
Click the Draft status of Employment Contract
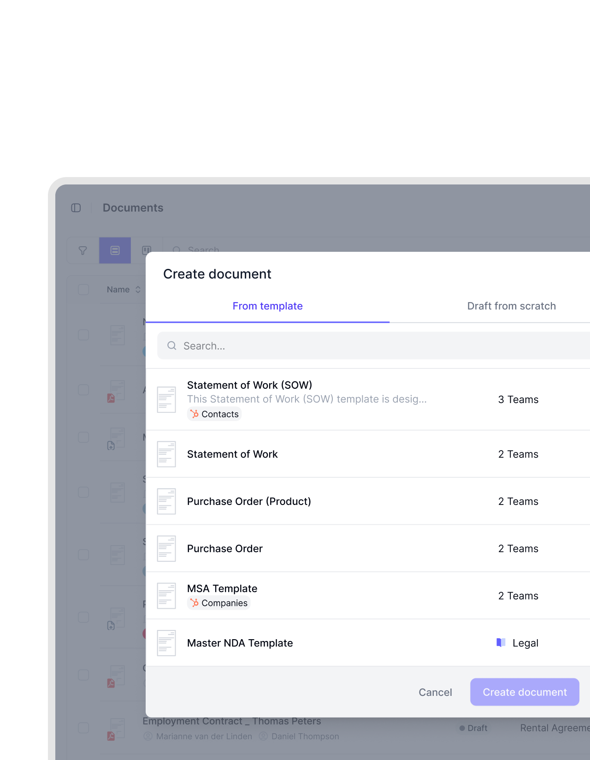click(x=473, y=728)
